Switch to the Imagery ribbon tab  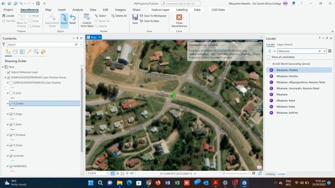(x=120, y=10)
